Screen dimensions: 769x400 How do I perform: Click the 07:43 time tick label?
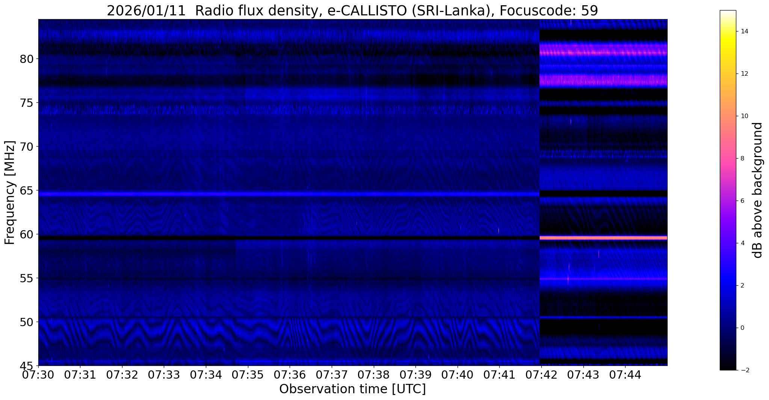[583, 375]
